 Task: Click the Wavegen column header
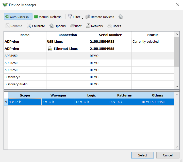[58, 95]
